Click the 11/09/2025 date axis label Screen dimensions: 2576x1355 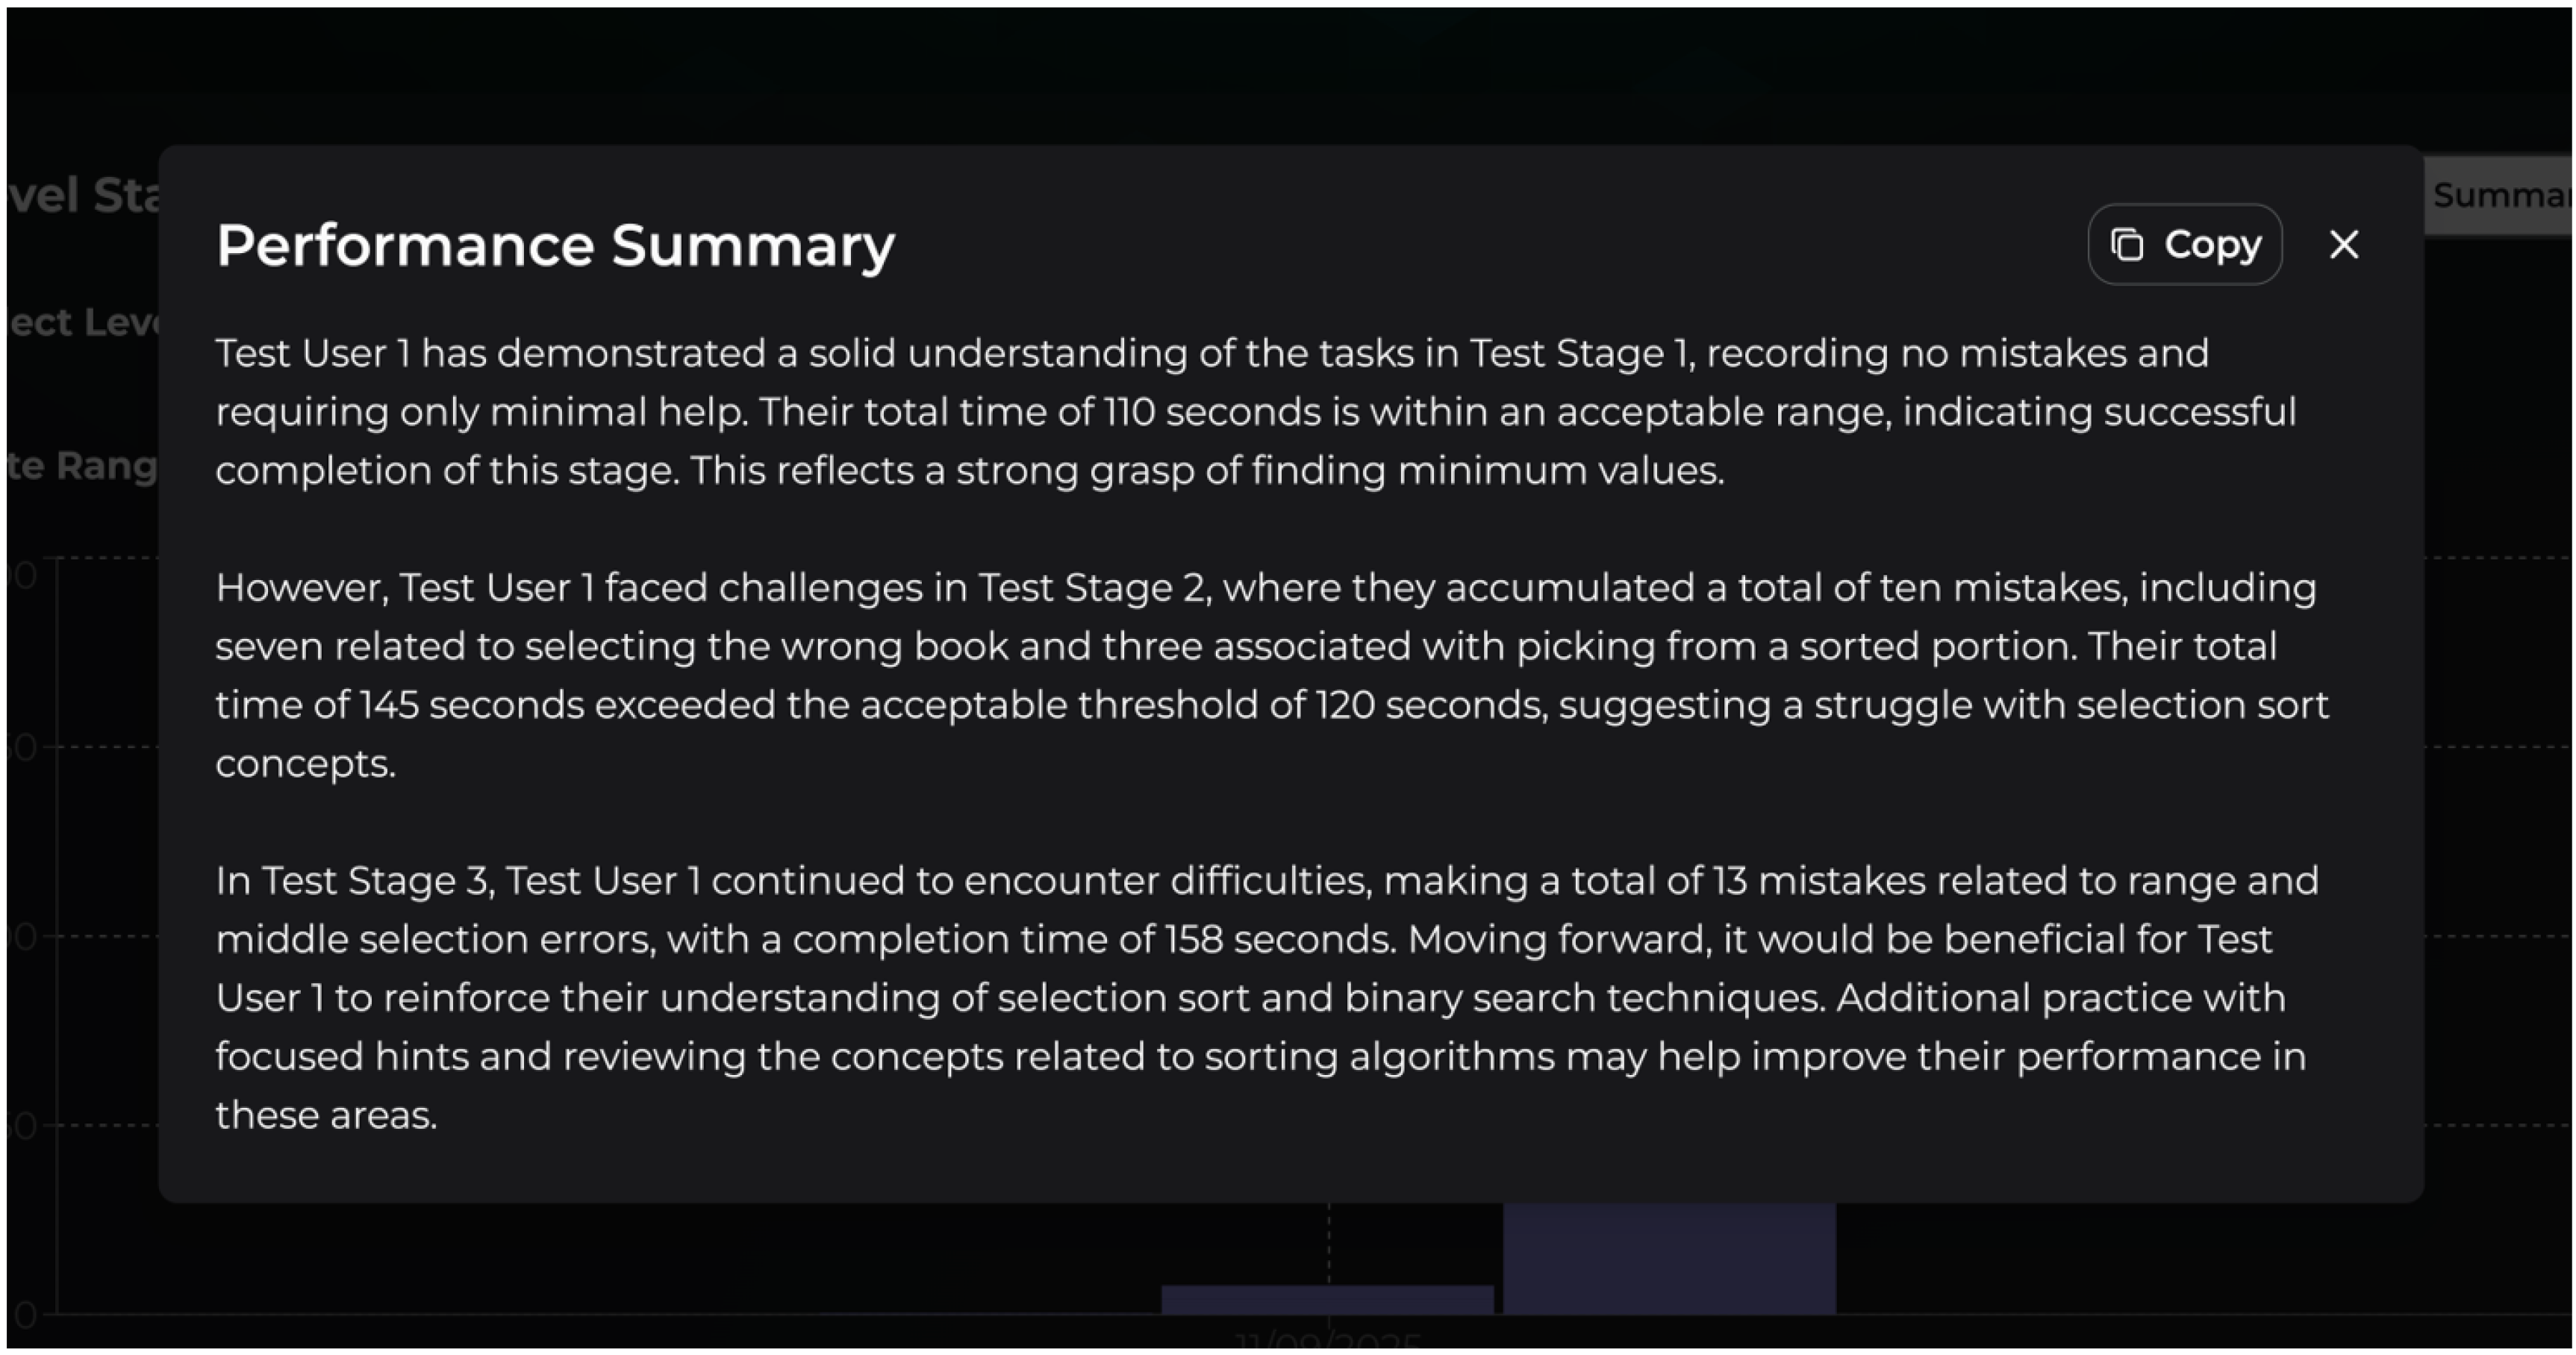click(x=1326, y=1340)
